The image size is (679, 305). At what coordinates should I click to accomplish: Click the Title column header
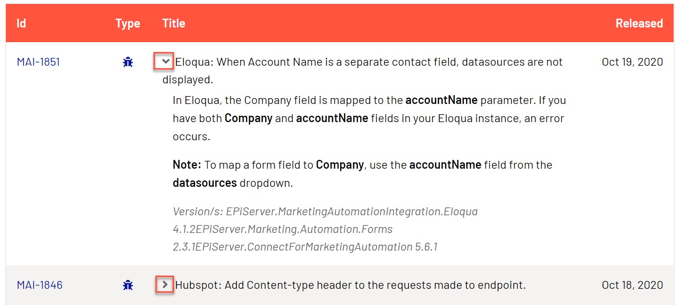pyautogui.click(x=174, y=23)
